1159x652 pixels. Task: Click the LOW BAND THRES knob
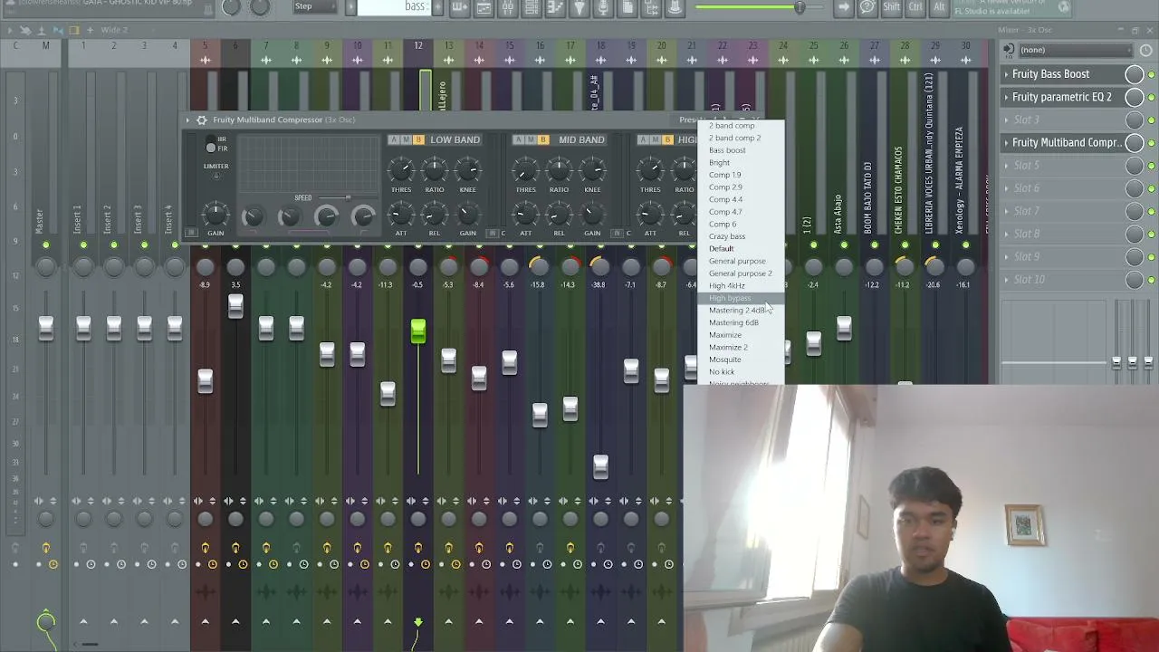(401, 169)
